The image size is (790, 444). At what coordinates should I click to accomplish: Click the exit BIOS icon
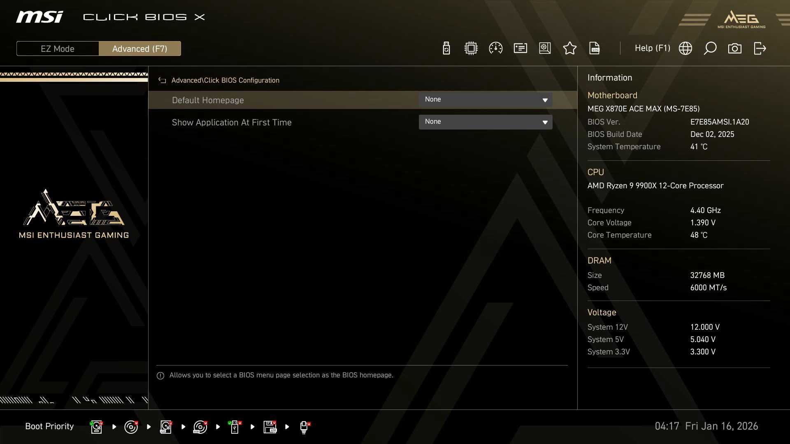point(759,48)
